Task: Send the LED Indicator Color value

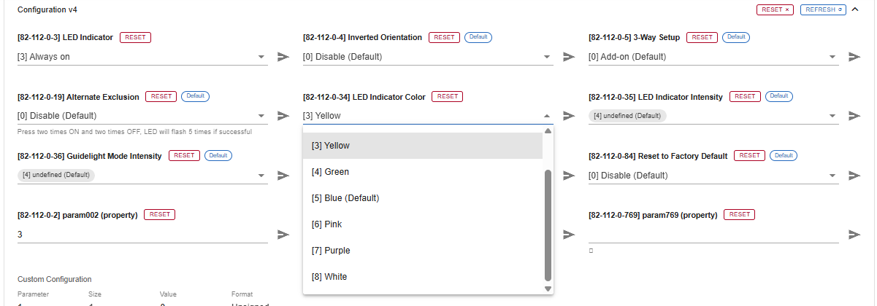Action: click(x=569, y=116)
